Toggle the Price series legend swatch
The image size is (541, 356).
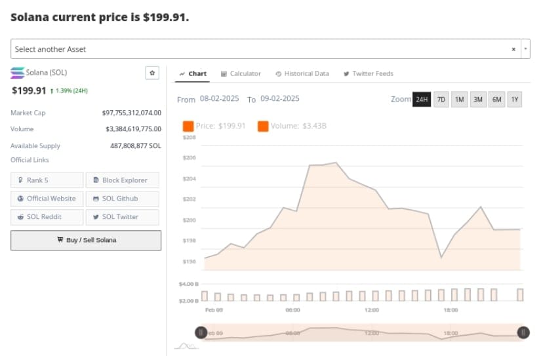coord(188,126)
